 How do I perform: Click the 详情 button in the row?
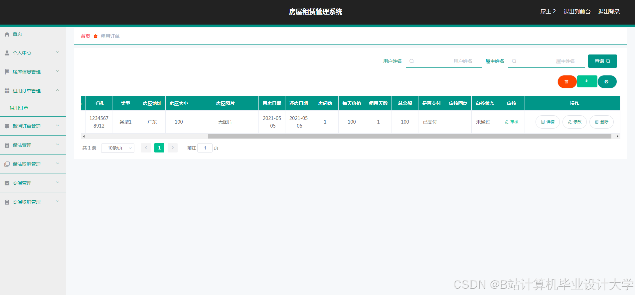[x=548, y=122]
